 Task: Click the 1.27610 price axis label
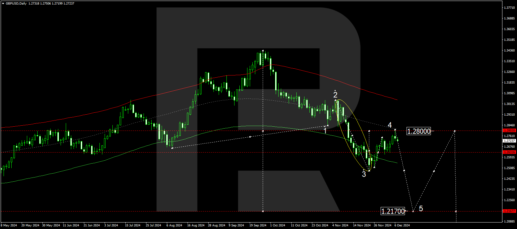(510, 136)
